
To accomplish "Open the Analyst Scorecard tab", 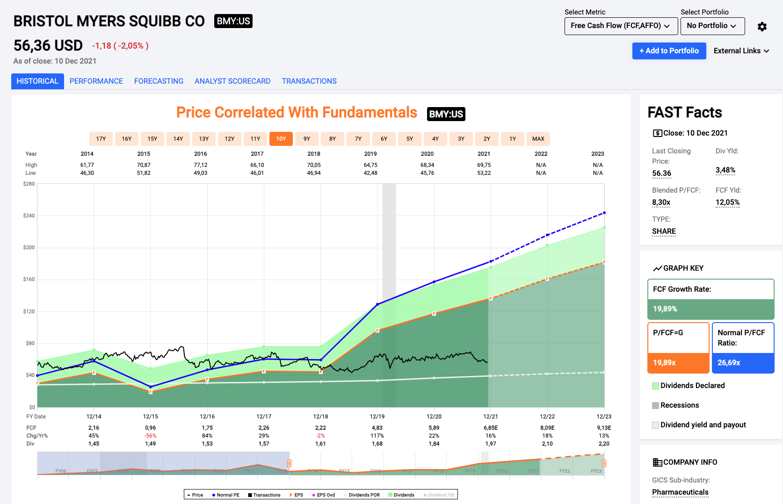I will tap(232, 81).
